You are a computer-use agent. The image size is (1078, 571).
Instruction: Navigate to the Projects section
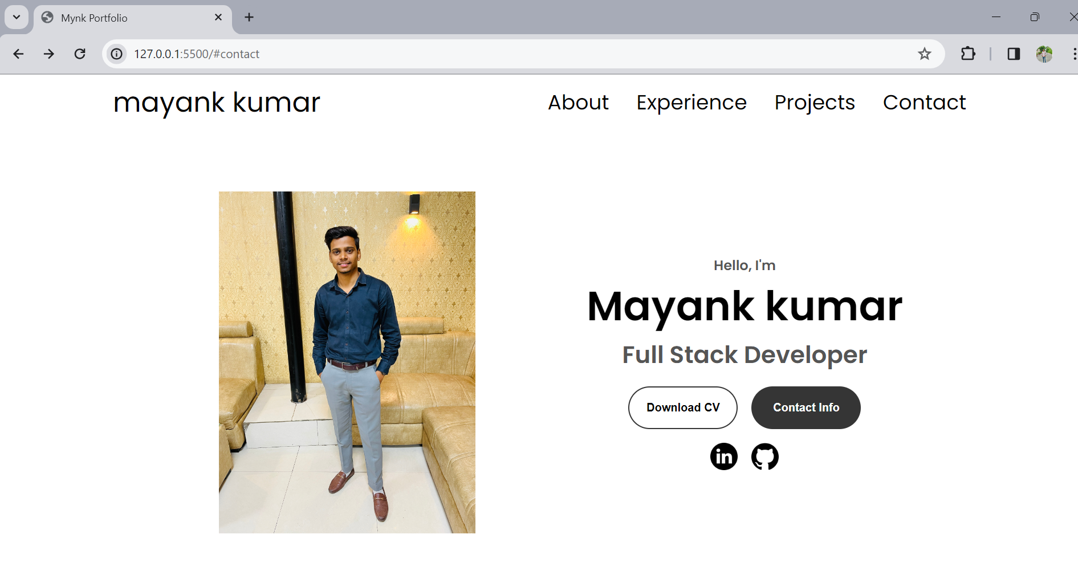pyautogui.click(x=814, y=103)
